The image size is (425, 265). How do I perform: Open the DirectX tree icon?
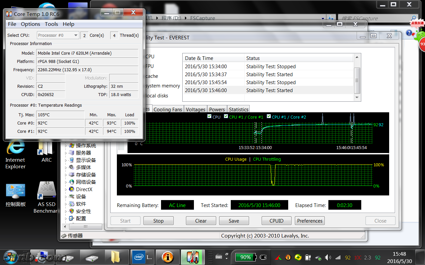71,189
